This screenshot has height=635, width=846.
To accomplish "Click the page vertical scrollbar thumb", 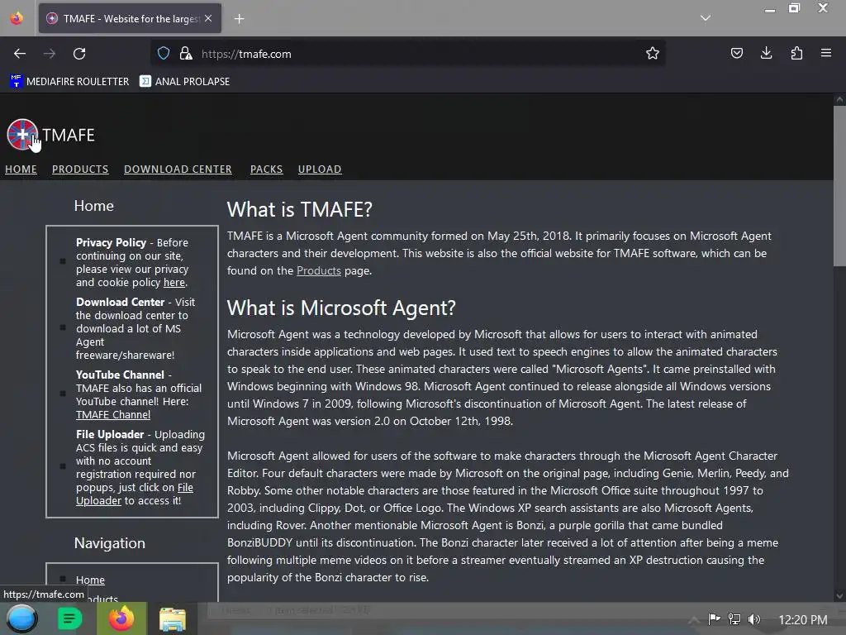I will click(839, 186).
